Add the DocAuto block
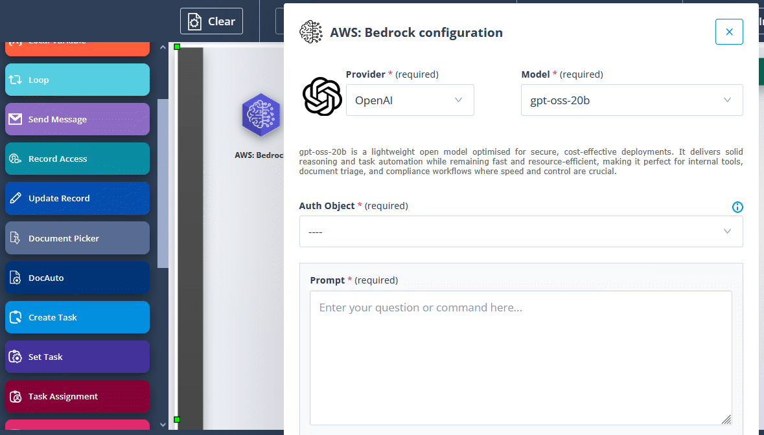This screenshot has width=764, height=435. (x=78, y=277)
